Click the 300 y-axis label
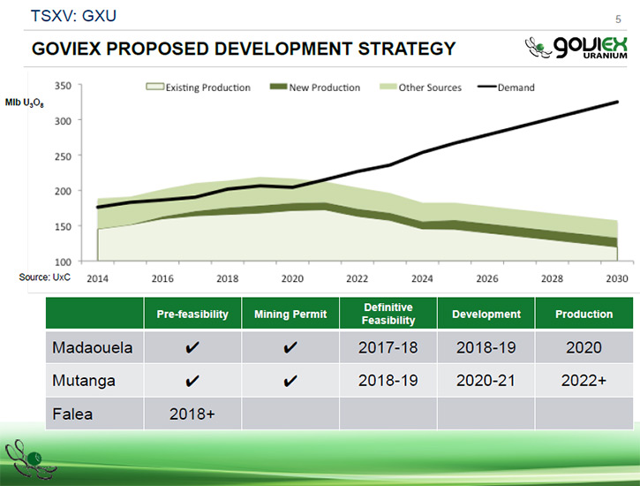Screen dimensions: 640x486 63,121
